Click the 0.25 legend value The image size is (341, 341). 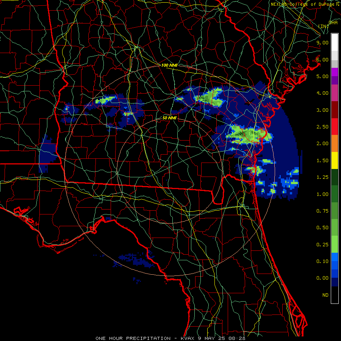(322, 245)
